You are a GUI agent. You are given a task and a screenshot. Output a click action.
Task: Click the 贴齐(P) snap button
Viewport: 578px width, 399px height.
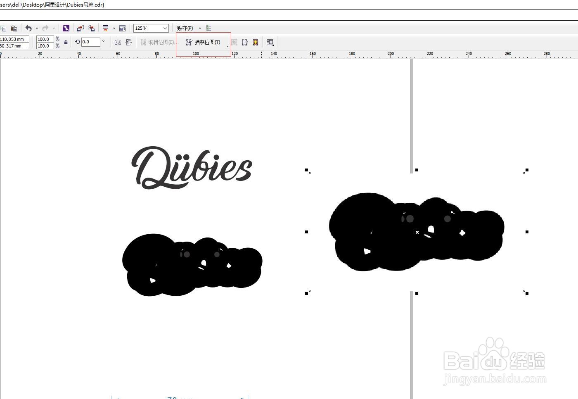tap(185, 28)
